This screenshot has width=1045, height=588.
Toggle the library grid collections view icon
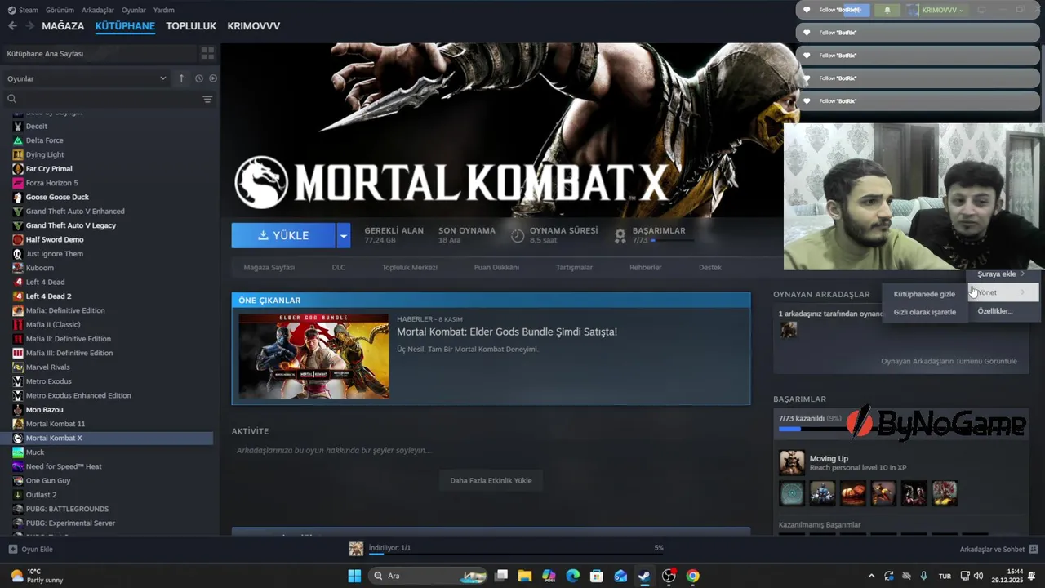(x=207, y=53)
